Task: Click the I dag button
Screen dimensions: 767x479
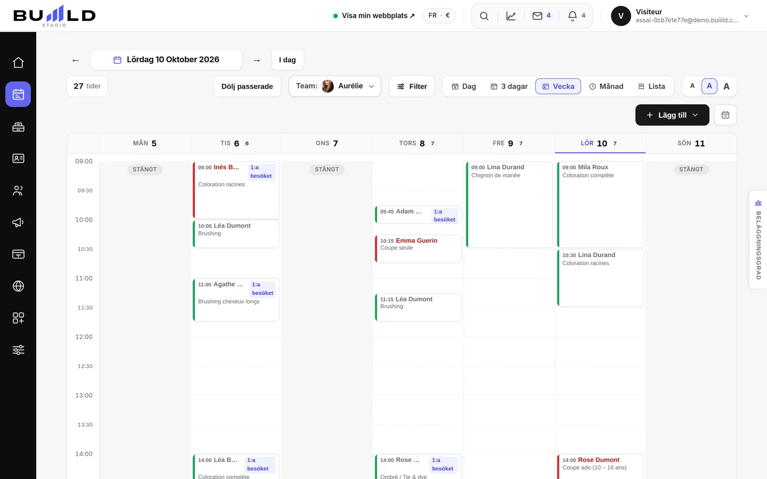Action: (x=288, y=60)
